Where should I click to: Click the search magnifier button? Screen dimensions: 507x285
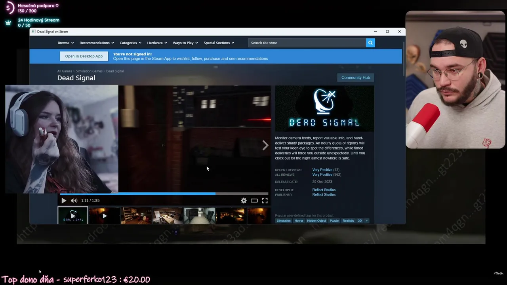click(x=370, y=43)
